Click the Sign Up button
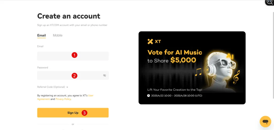The width and height of the screenshot is (274, 130). (x=73, y=113)
